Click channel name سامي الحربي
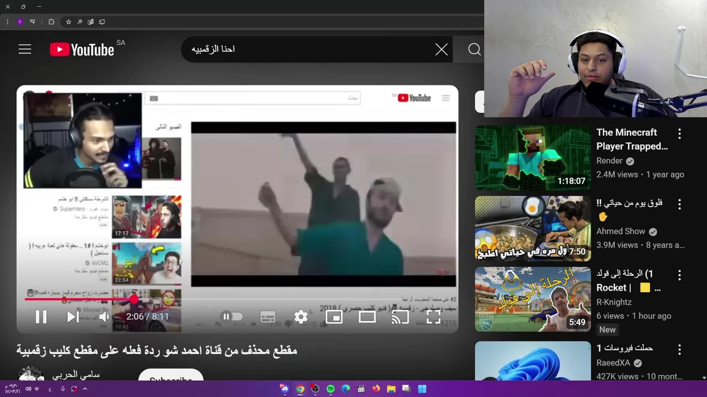 click(x=76, y=375)
